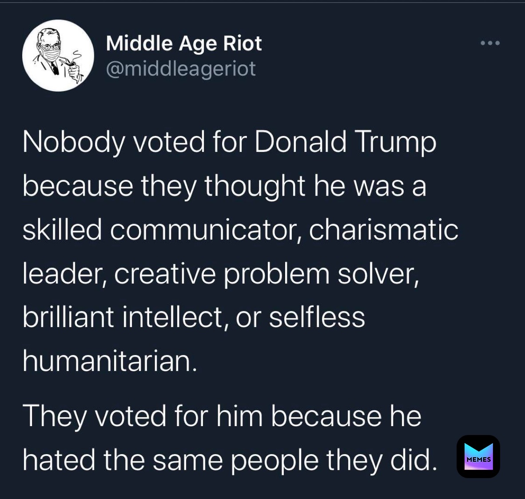Click the word "charismatic" in the tweet
The width and height of the screenshot is (525, 499).
(x=383, y=230)
